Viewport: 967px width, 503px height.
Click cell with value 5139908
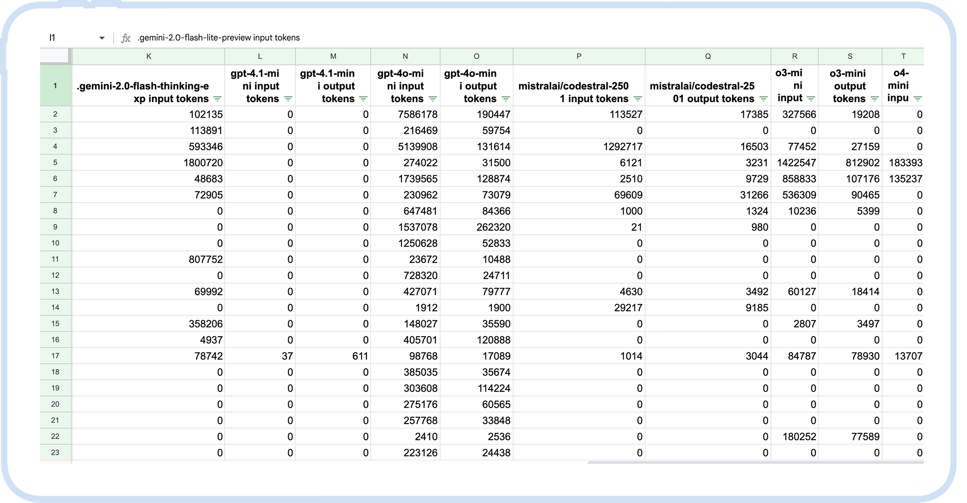point(405,146)
